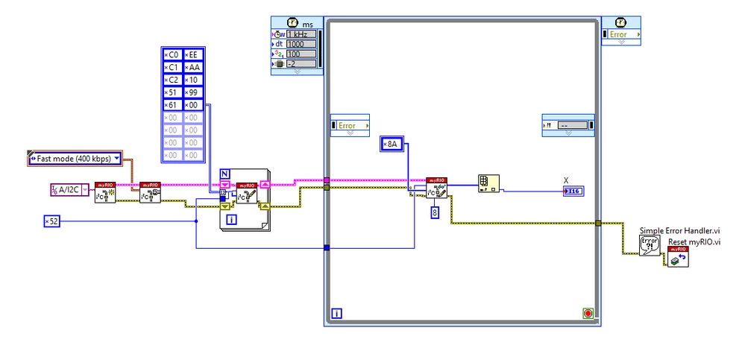
Task: Click the Reset myRIO.vi icon
Action: click(x=678, y=256)
